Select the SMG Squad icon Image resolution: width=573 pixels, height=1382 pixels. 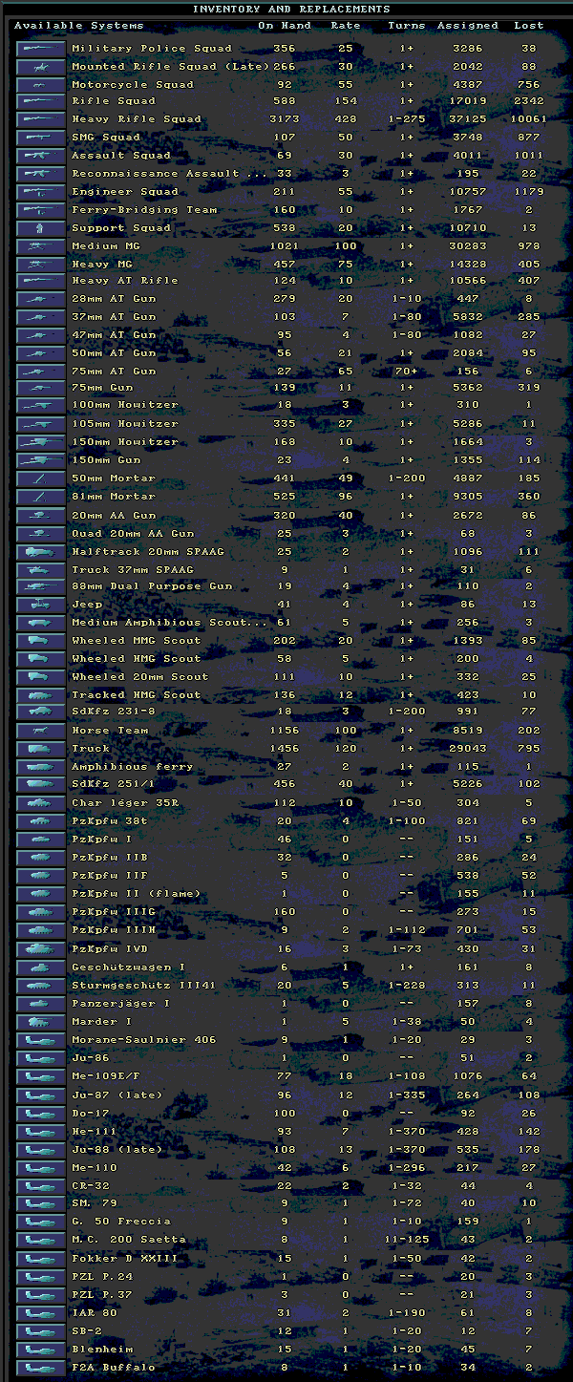[x=41, y=138]
